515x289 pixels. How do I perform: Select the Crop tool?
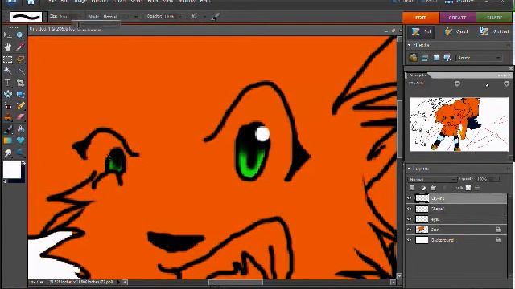coord(20,83)
